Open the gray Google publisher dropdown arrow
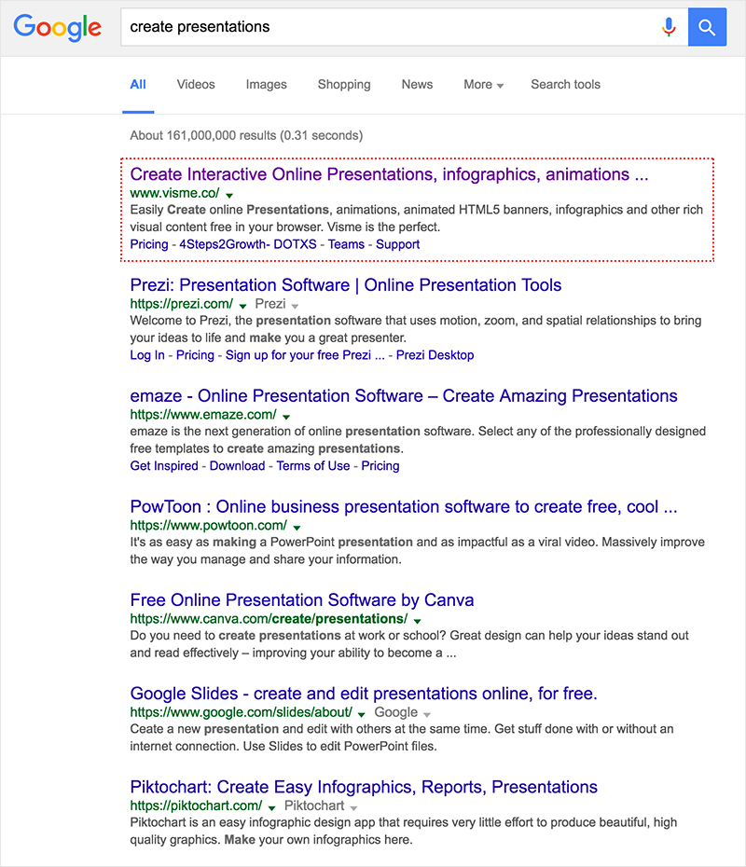 (427, 714)
